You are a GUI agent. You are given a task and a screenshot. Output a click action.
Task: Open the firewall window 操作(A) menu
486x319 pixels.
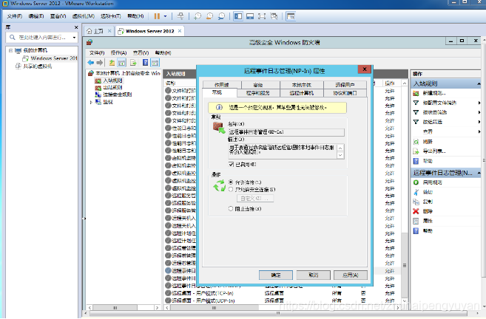click(x=118, y=53)
